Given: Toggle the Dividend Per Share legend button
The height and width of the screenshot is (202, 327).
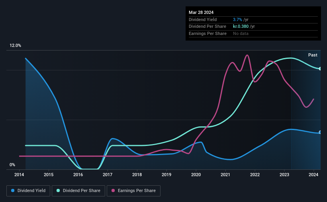Looking at the screenshot, I should tap(78, 191).
